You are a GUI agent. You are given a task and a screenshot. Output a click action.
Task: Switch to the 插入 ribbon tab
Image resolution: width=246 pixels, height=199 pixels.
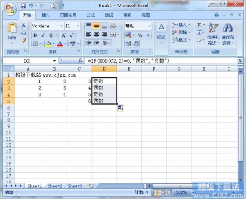(46, 15)
